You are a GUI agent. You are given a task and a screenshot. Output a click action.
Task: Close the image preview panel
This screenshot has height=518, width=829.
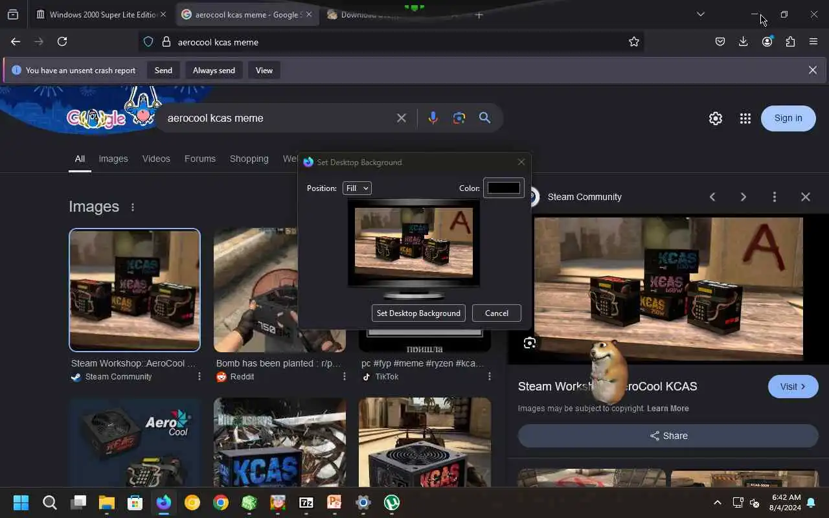806,197
